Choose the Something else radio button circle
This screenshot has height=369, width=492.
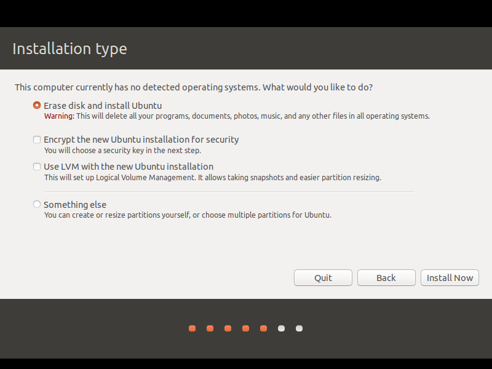pyautogui.click(x=37, y=204)
